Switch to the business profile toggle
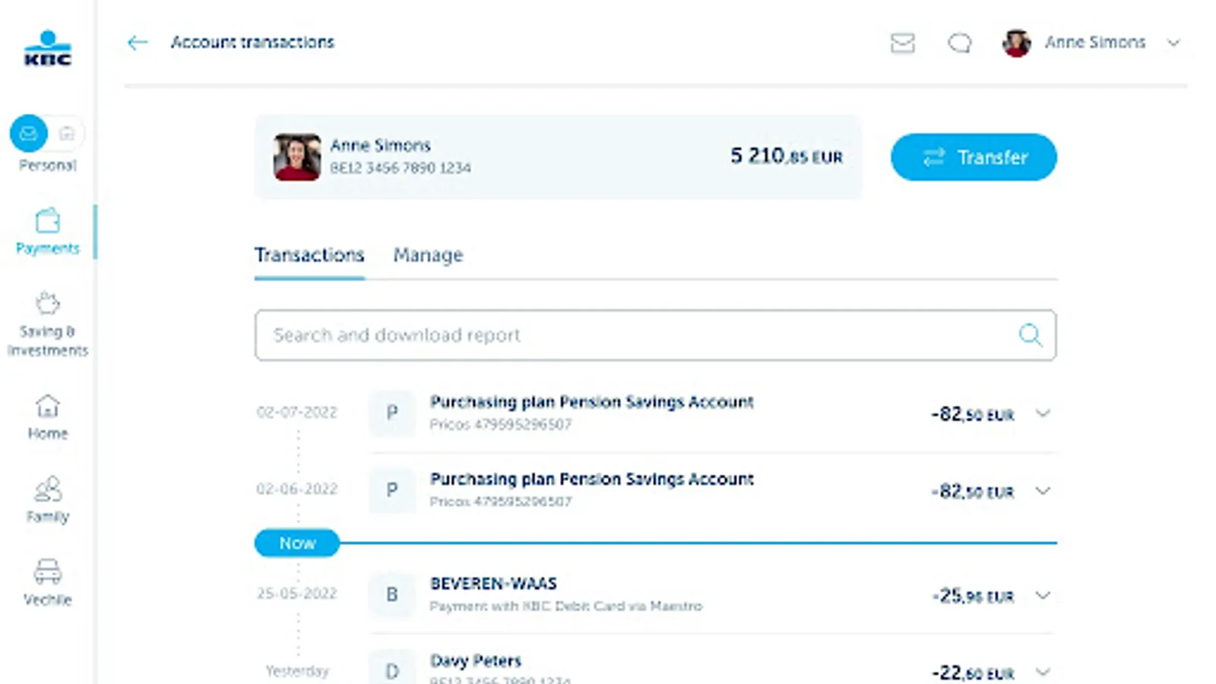Screen dimensions: 1216x684 pyautogui.click(x=67, y=134)
